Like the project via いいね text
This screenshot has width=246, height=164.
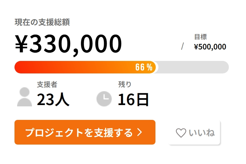click(202, 133)
